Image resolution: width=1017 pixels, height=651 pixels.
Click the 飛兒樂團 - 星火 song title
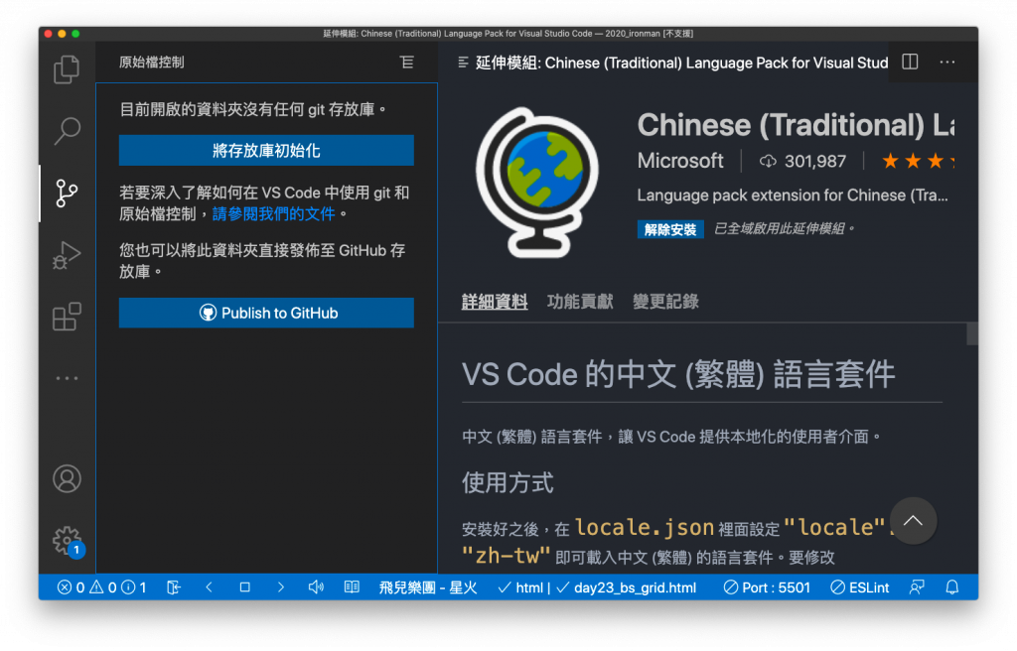click(428, 587)
